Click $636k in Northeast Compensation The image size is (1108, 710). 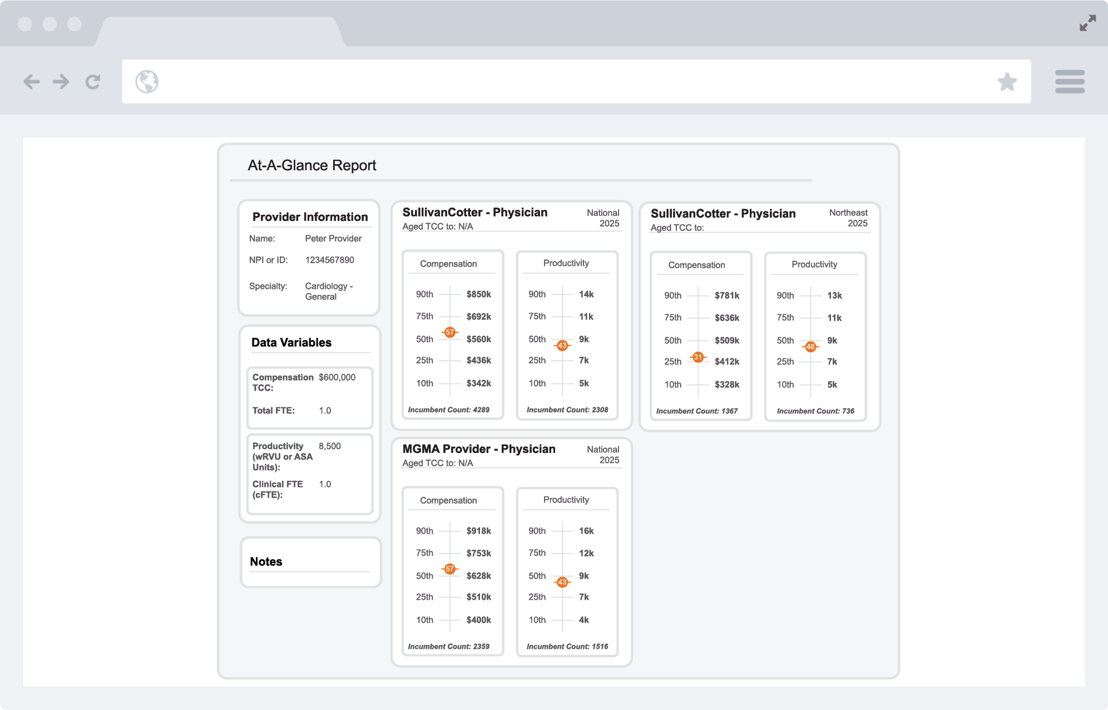tap(726, 318)
